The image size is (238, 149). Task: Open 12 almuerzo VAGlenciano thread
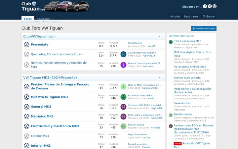click(x=142, y=53)
